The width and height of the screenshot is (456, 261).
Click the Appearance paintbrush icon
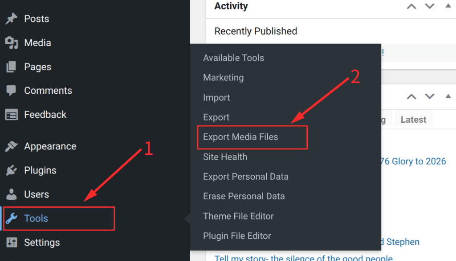[x=12, y=146]
